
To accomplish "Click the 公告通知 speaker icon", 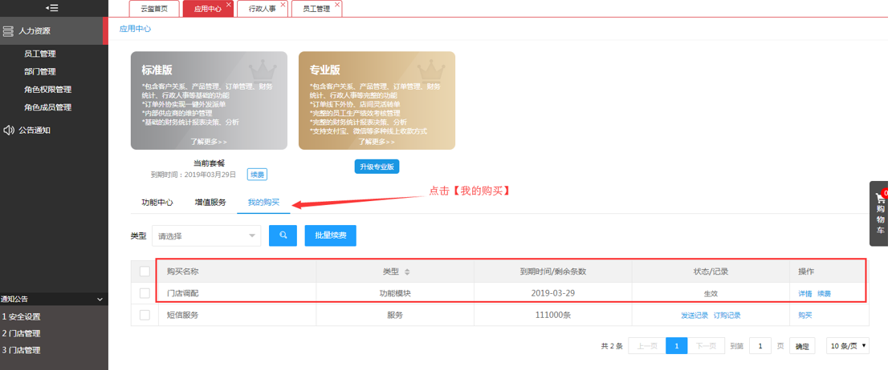I will coord(9,130).
